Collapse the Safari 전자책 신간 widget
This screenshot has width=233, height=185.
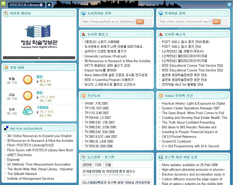[221, 96]
